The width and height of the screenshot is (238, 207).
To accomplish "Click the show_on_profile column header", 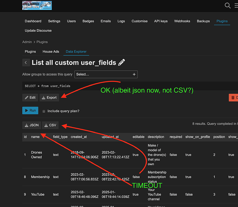I will click(198, 137).
